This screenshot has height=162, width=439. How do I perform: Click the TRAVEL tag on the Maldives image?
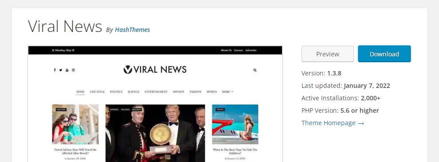click(x=220, y=110)
